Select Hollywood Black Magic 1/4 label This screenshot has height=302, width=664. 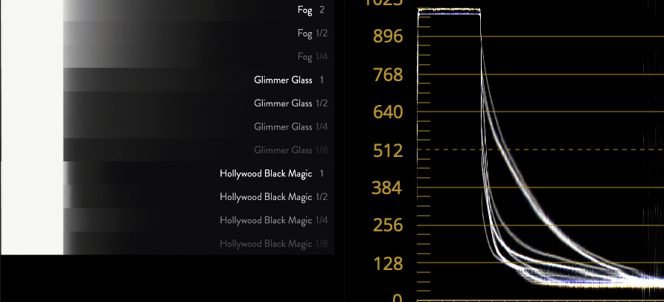click(x=273, y=220)
